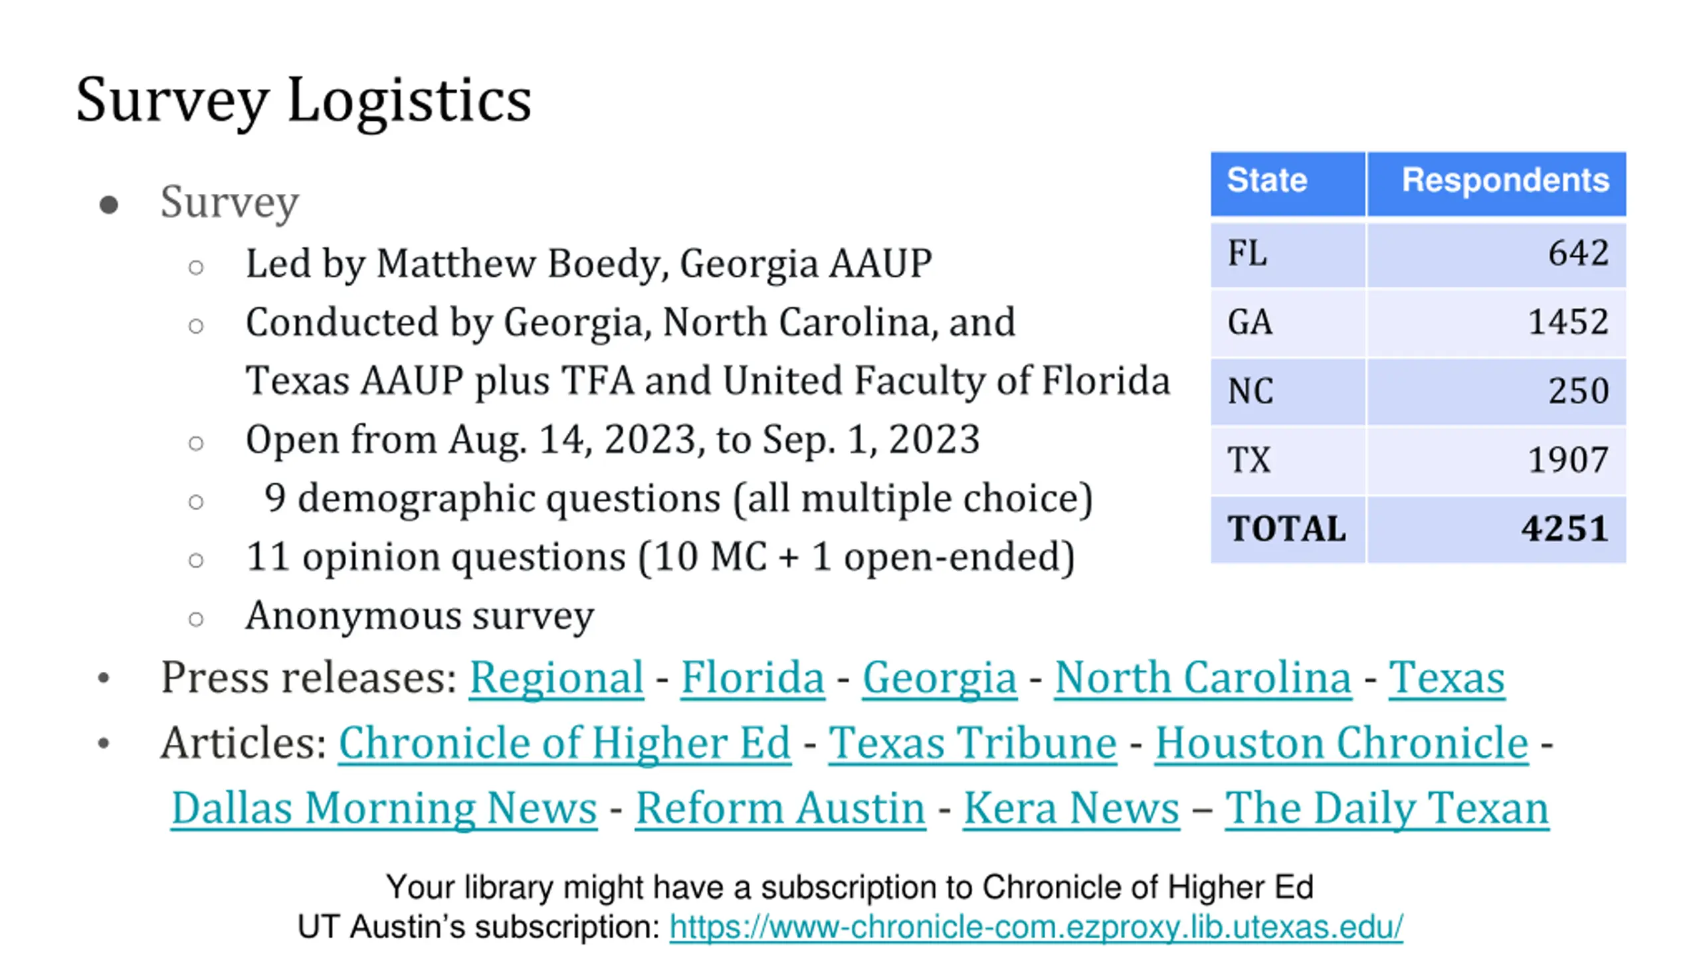Open the Chronicle of Higher Ed article
1701x956 pixels.
pos(565,743)
